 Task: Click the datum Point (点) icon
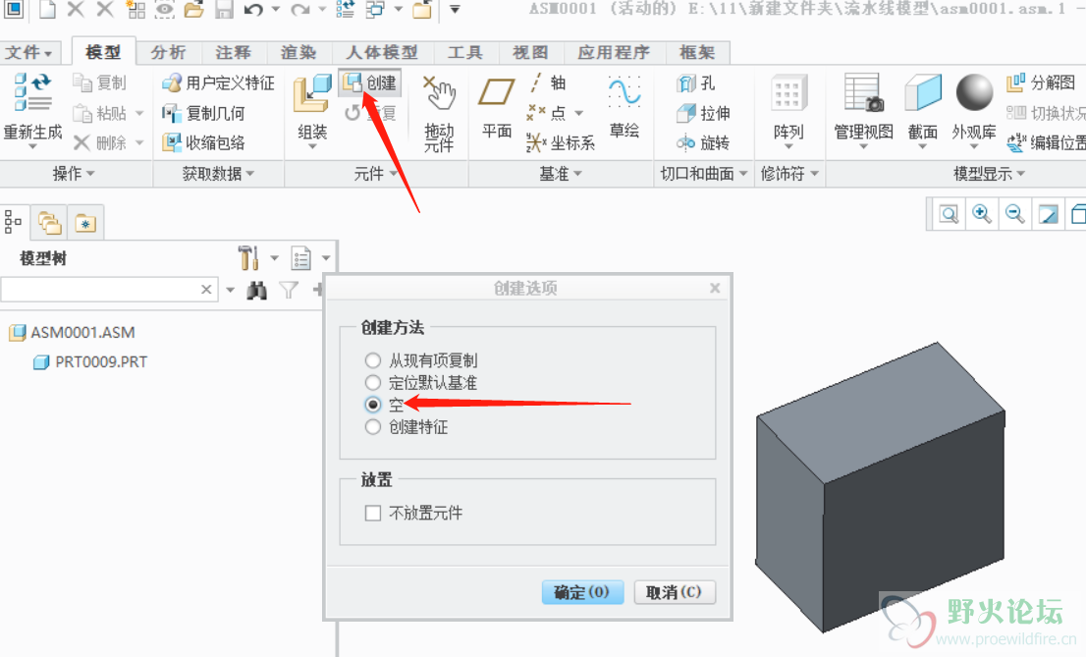click(536, 112)
